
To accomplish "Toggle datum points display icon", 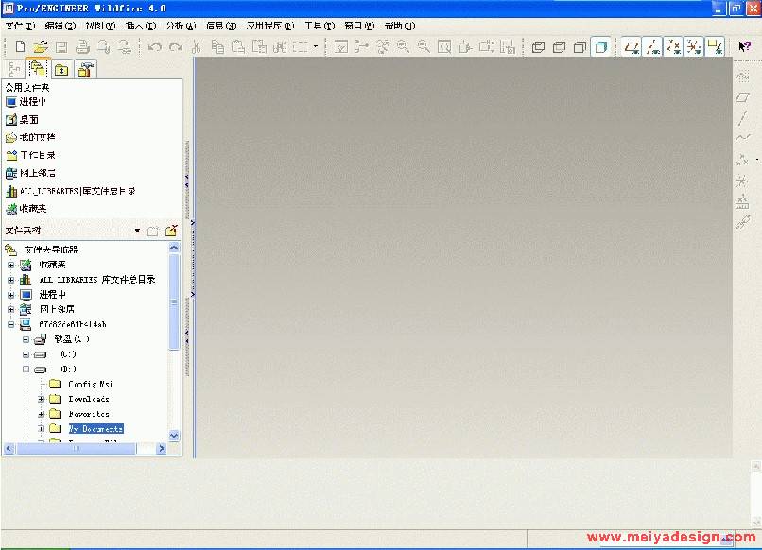I will point(673,47).
